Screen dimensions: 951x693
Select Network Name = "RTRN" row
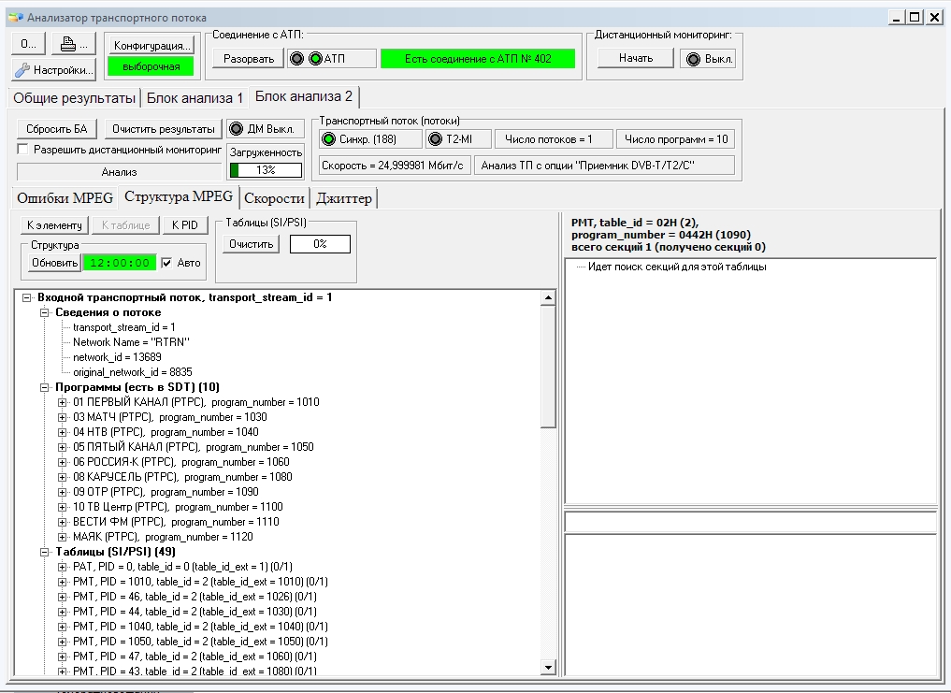131,342
